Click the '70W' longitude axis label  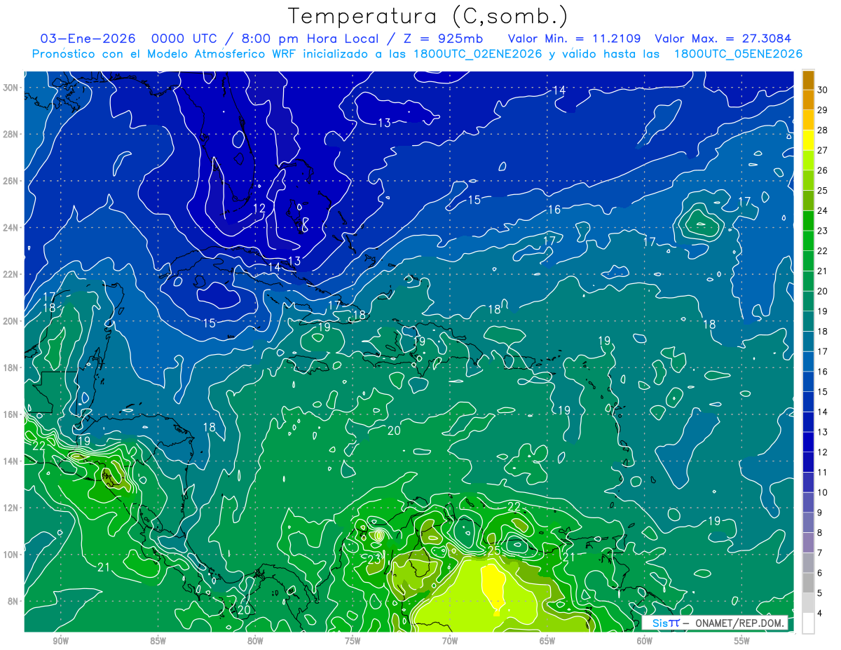(x=450, y=641)
